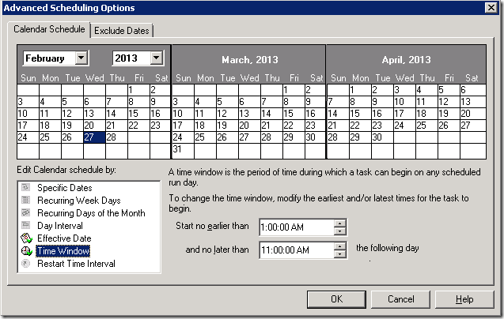The image size is (504, 319).
Task: Select February 27 in the calendar
Action: [x=94, y=137]
